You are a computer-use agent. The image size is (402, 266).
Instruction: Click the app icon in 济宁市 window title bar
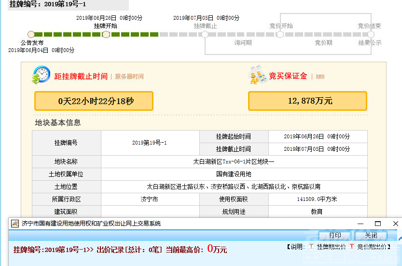pos(15,224)
